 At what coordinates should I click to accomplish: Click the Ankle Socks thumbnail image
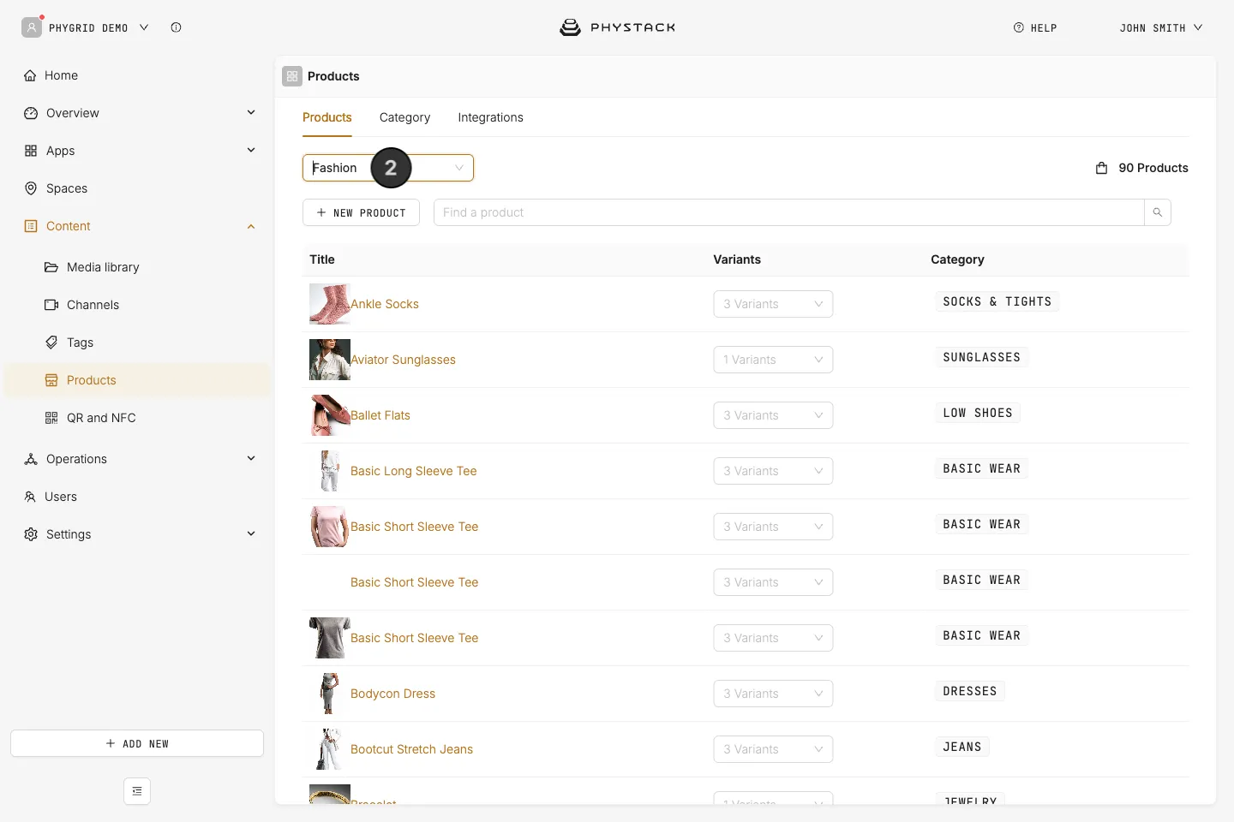330,304
